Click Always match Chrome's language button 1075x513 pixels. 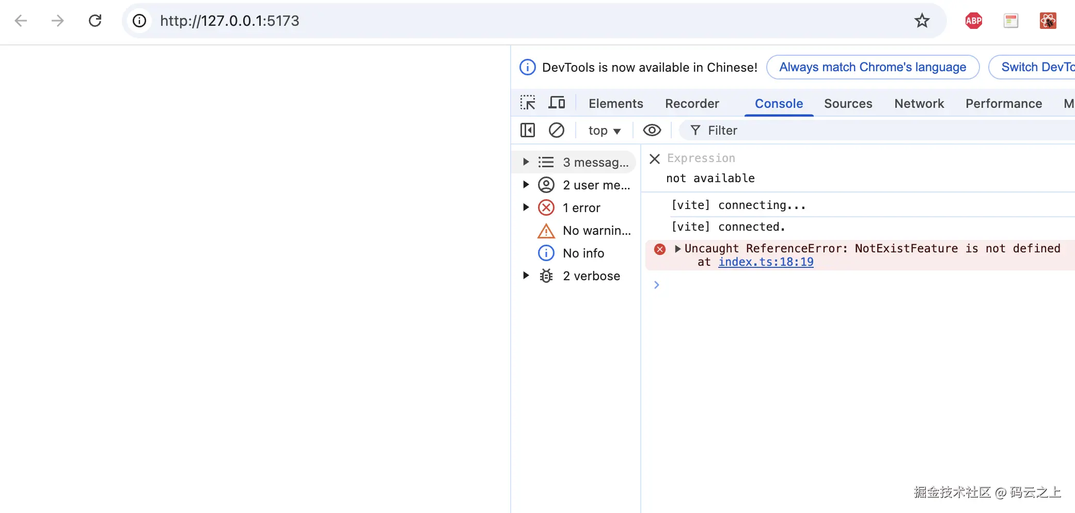tap(872, 67)
